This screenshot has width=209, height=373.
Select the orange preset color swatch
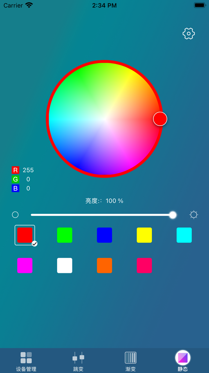[104, 265]
